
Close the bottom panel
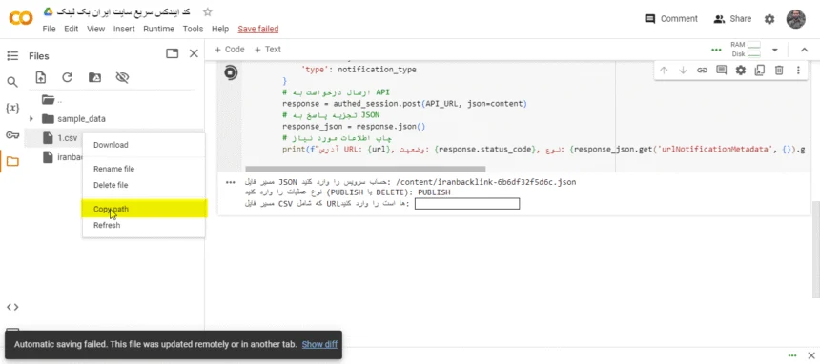pos(811,355)
